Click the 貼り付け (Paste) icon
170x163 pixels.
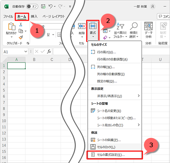pyautogui.click(x=12, y=26)
